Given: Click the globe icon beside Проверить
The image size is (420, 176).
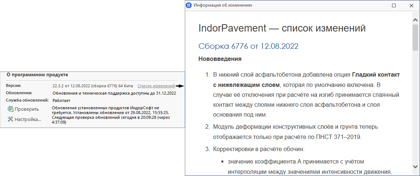Looking at the screenshot, I should tap(11, 109).
